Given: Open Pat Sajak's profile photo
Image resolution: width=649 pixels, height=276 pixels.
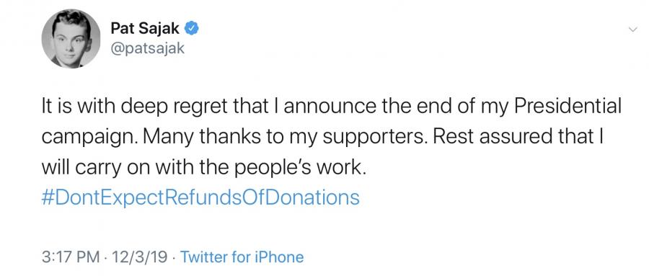Looking at the screenshot, I should coord(71,38).
